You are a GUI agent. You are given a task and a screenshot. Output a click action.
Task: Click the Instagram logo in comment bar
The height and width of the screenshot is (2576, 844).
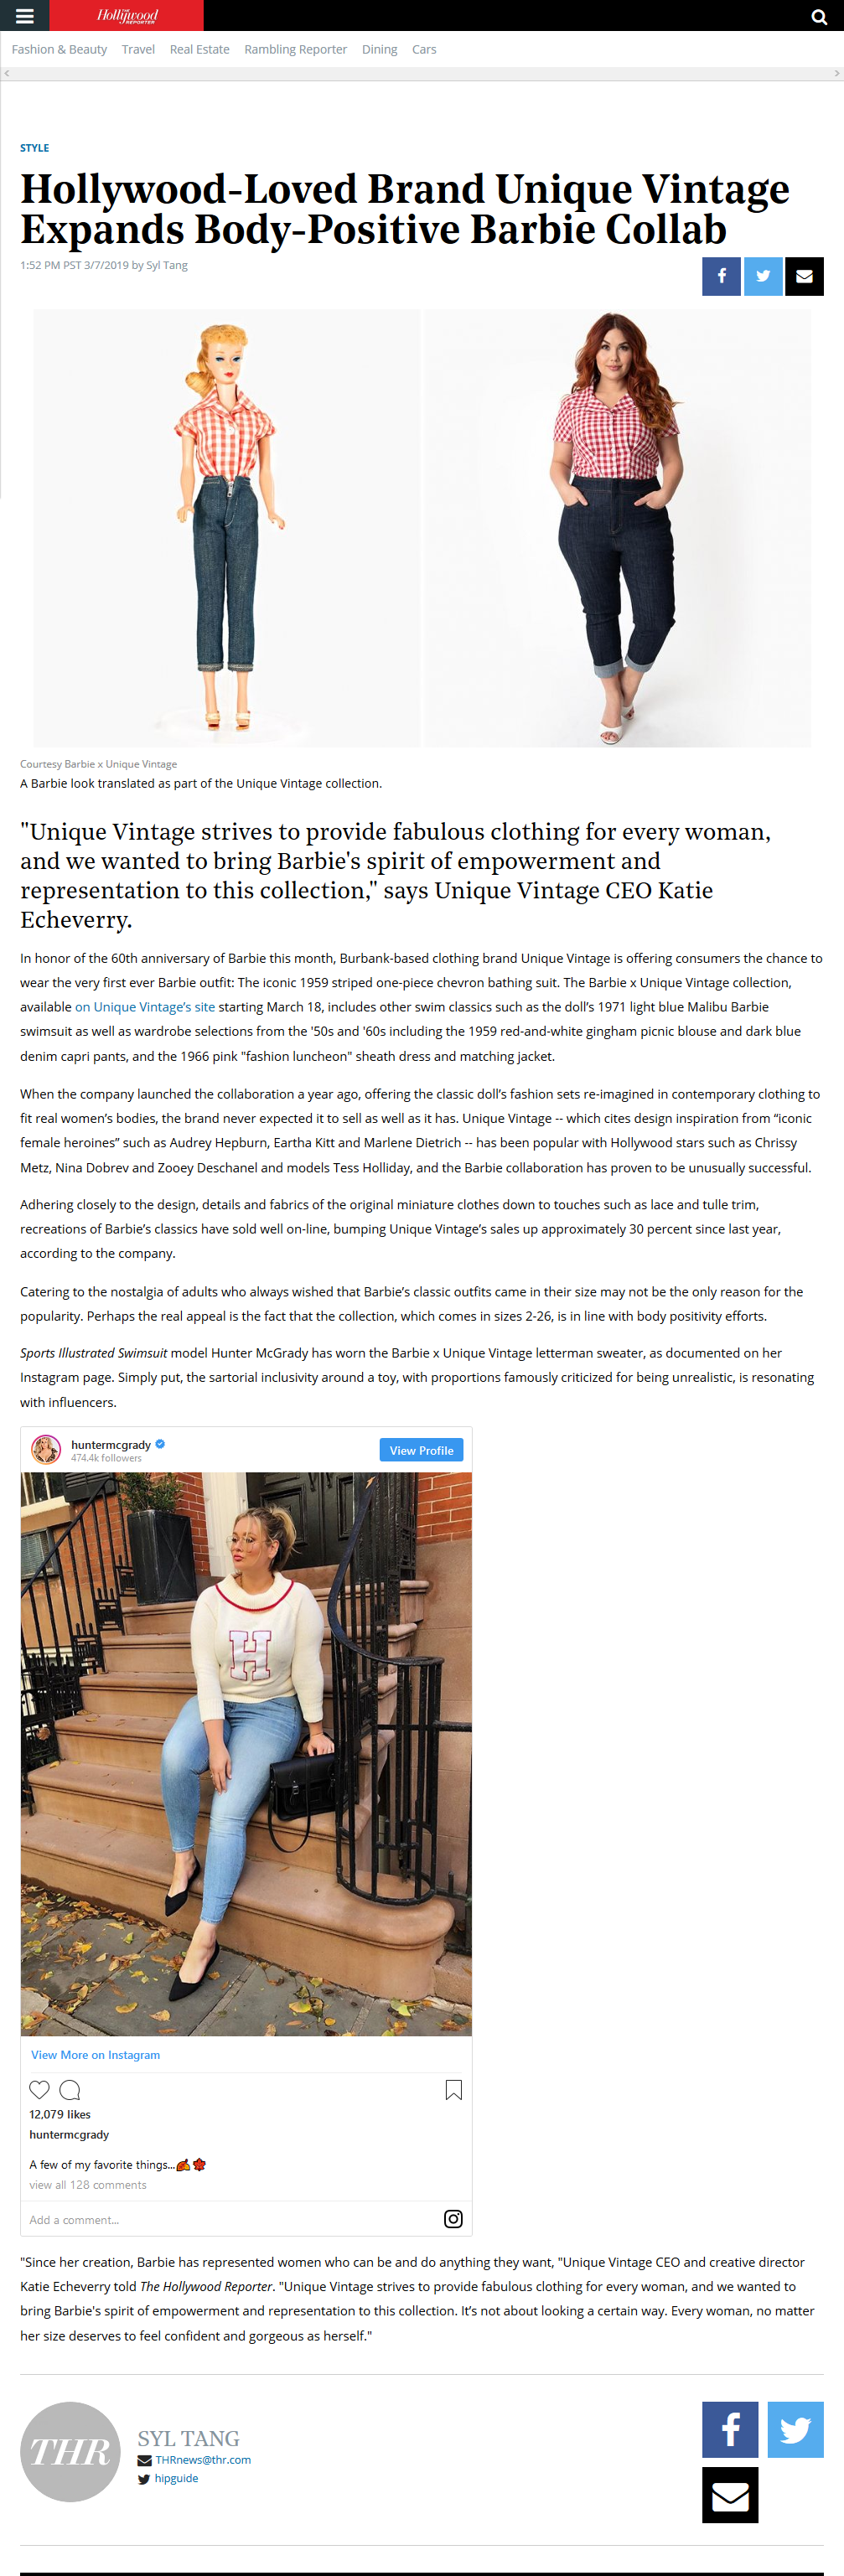[453, 2218]
